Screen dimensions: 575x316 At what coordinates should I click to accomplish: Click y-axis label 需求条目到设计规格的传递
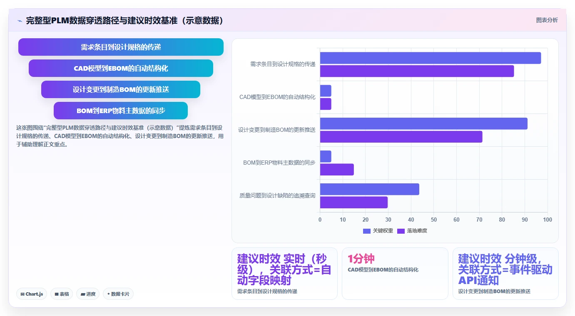point(283,64)
